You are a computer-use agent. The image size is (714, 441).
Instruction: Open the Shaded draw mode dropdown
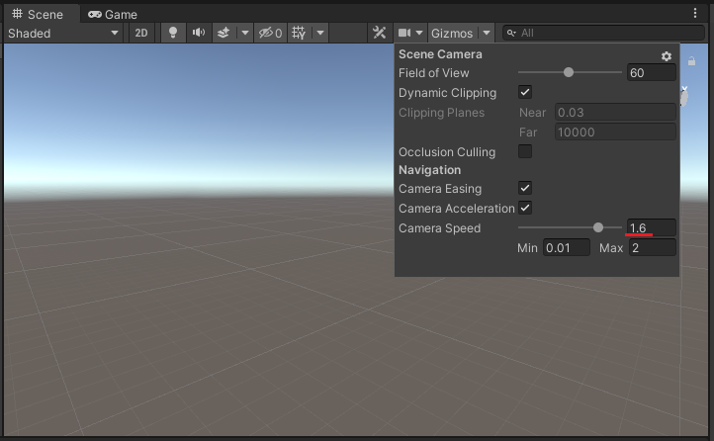pyautogui.click(x=63, y=34)
